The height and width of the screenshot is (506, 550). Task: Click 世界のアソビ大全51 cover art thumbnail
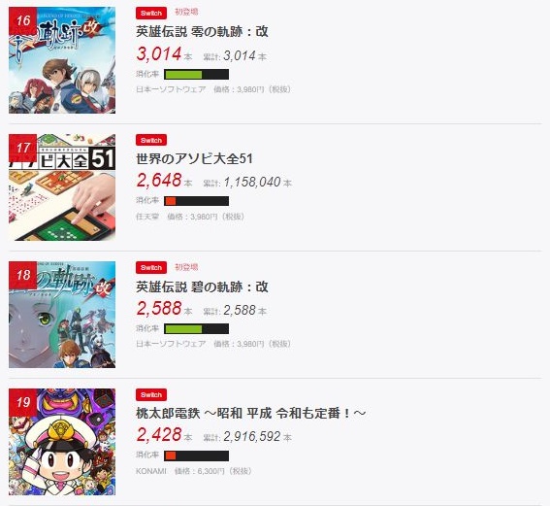click(x=62, y=187)
